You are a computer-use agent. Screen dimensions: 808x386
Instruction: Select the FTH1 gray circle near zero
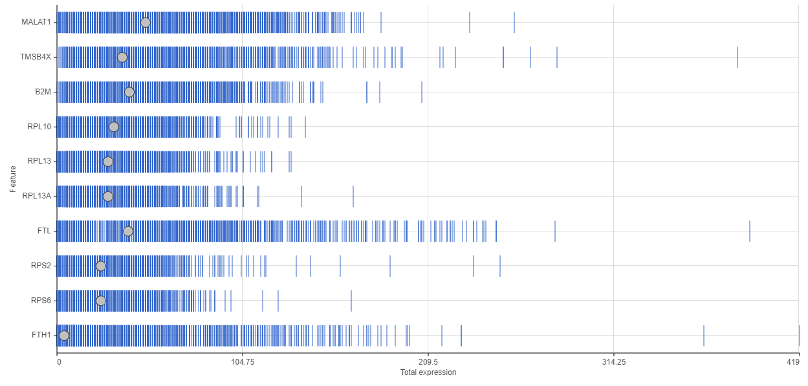click(x=64, y=336)
